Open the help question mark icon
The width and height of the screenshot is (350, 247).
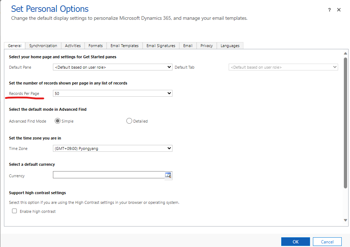[x=329, y=10]
